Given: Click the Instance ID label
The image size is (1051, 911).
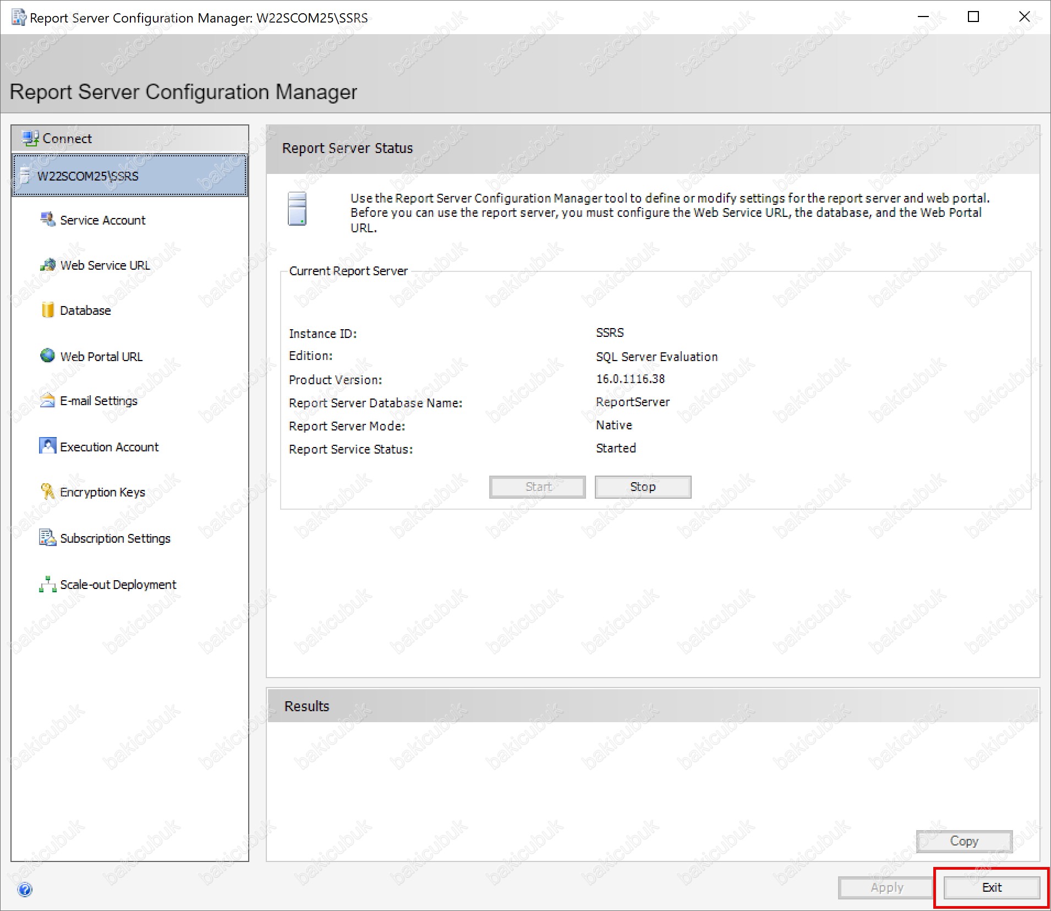Looking at the screenshot, I should [x=323, y=334].
